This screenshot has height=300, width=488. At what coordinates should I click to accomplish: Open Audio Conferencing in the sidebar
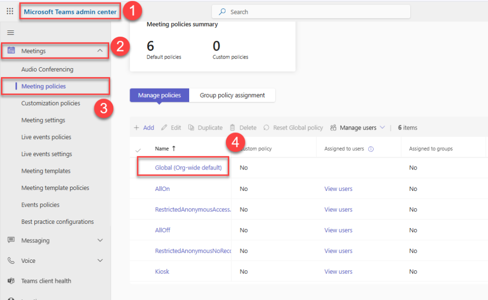[47, 70]
